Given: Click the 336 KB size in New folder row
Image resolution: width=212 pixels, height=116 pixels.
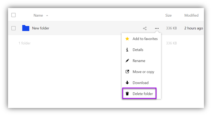Looking at the screenshot, I should click(x=171, y=28).
